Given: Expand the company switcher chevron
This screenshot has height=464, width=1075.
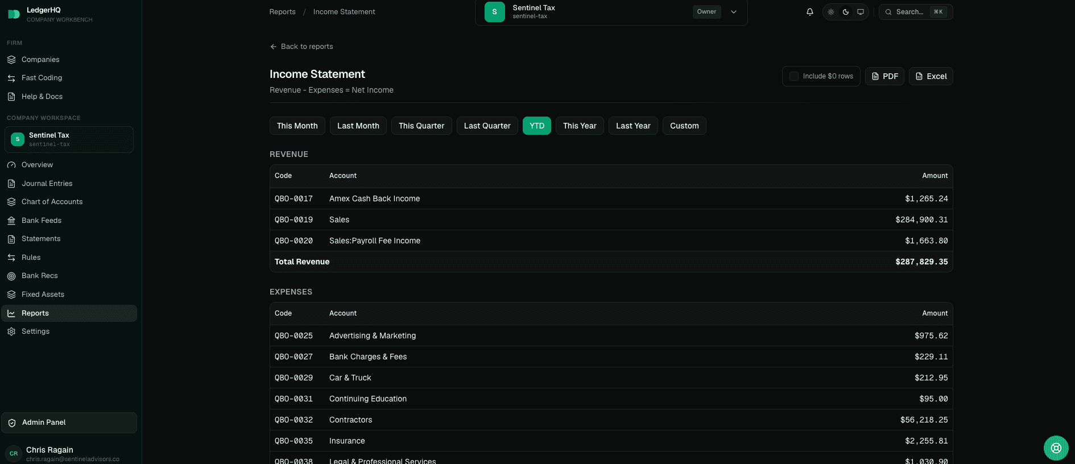Looking at the screenshot, I should pos(734,12).
